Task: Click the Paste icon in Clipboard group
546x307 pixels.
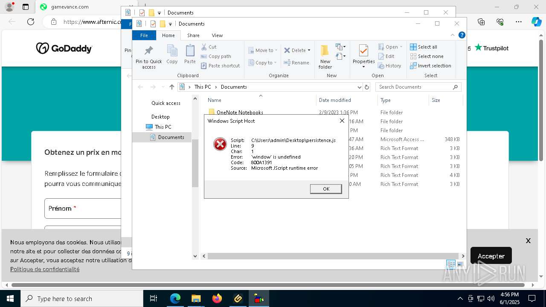Action: pyautogui.click(x=190, y=55)
